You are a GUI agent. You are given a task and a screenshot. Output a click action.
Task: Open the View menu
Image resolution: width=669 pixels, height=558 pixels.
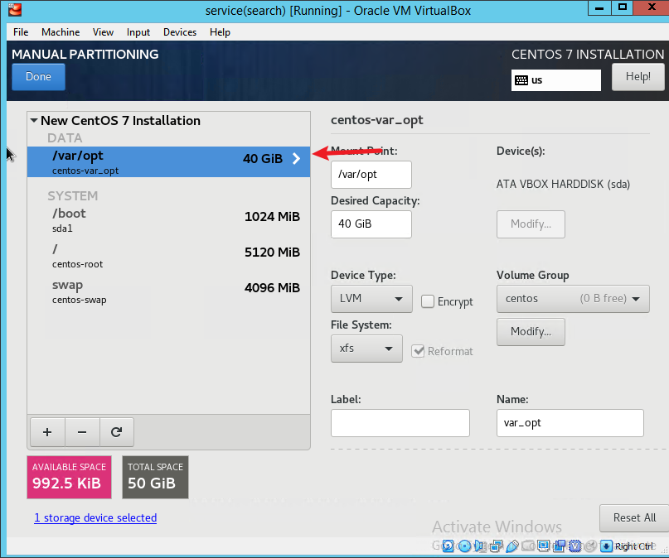104,32
